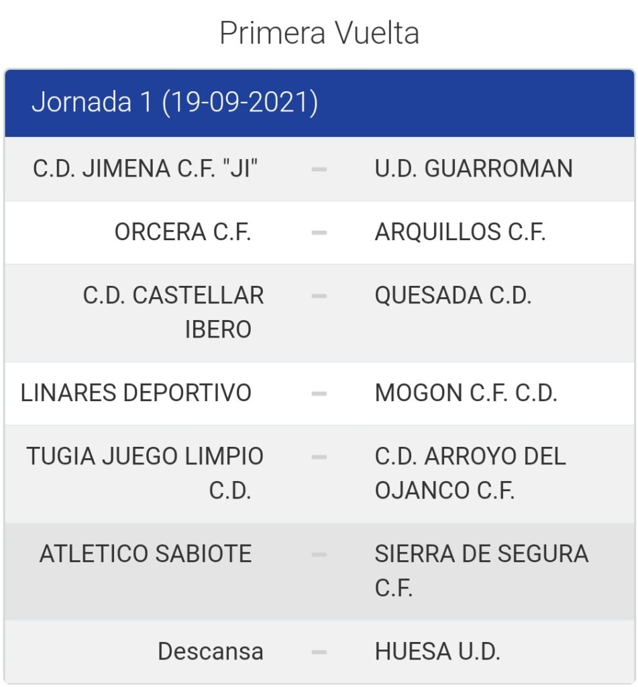Image resolution: width=638 pixels, height=687 pixels.
Task: Open the Jornada 1 (19-09-2021) header
Action: point(319,103)
